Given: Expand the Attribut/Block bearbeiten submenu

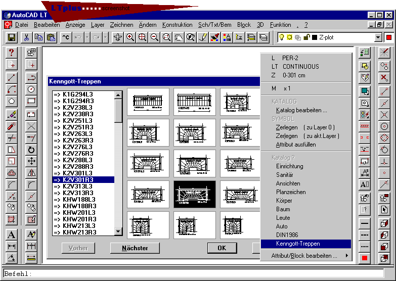Looking at the screenshot, I should 306,256.
